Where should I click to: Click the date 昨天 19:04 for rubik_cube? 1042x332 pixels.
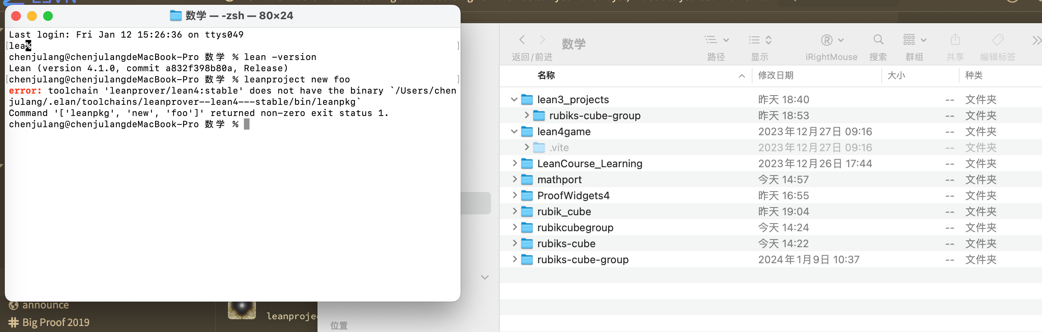tap(784, 212)
